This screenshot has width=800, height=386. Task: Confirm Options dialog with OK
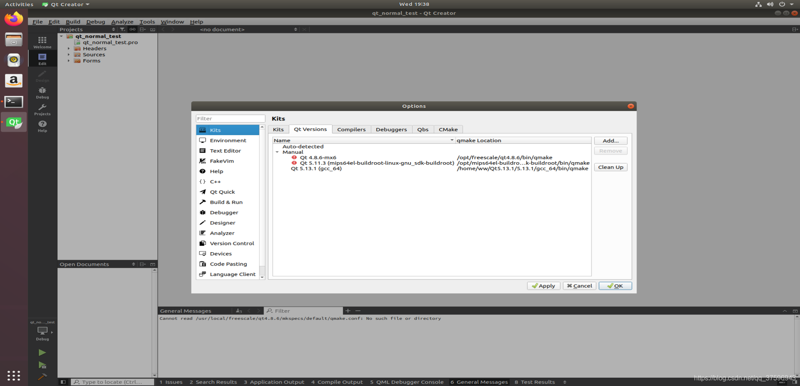tap(615, 286)
